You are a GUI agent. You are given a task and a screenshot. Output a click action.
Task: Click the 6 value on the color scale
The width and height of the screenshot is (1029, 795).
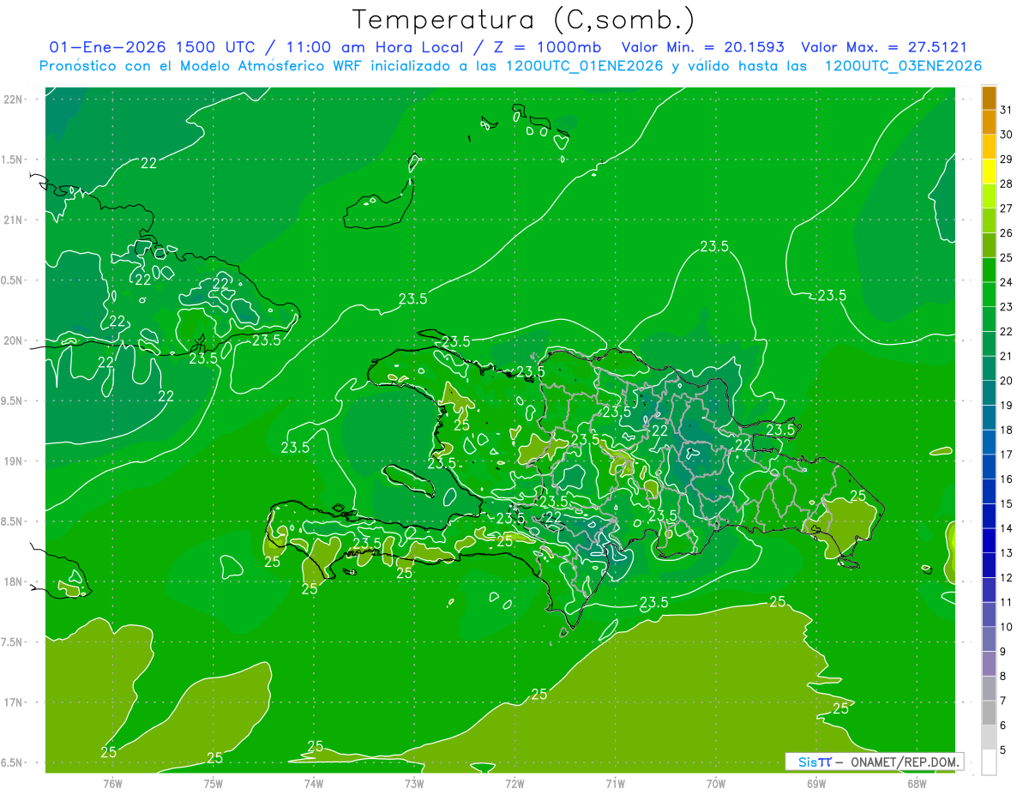click(1003, 726)
